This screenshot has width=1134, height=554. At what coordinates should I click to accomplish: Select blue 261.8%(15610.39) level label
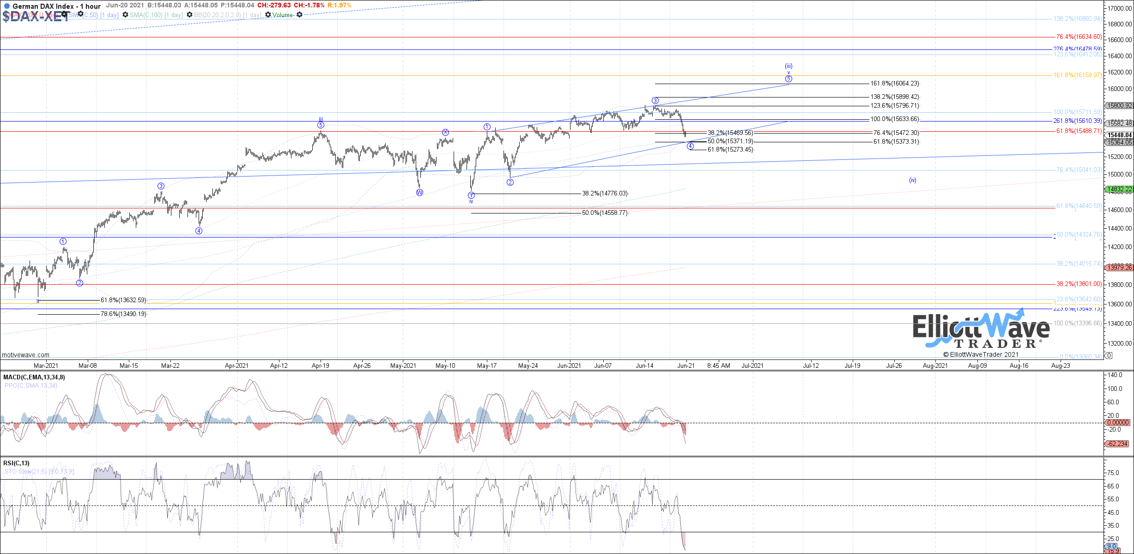pos(1078,121)
